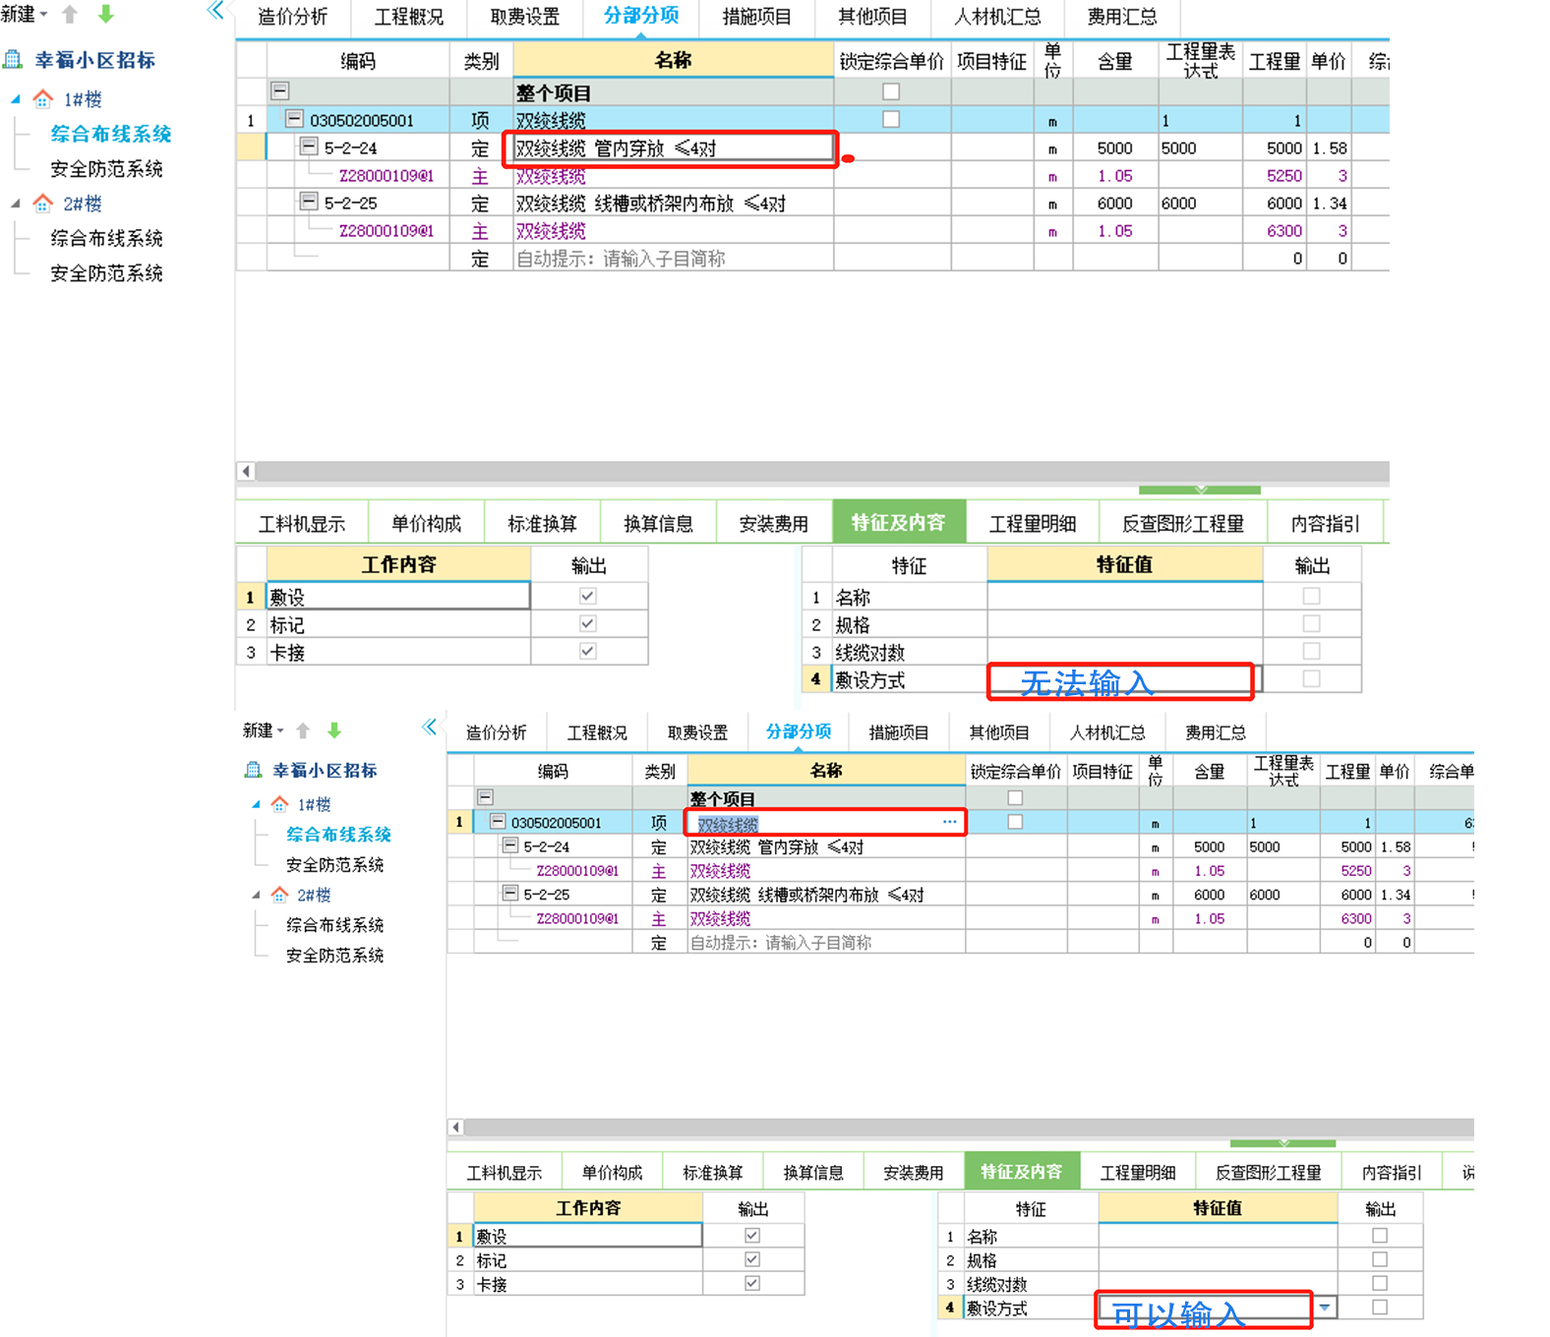1550x1337 pixels.
Task: Select 工料机显示 tab in upper detail panel
Action: pos(302,523)
